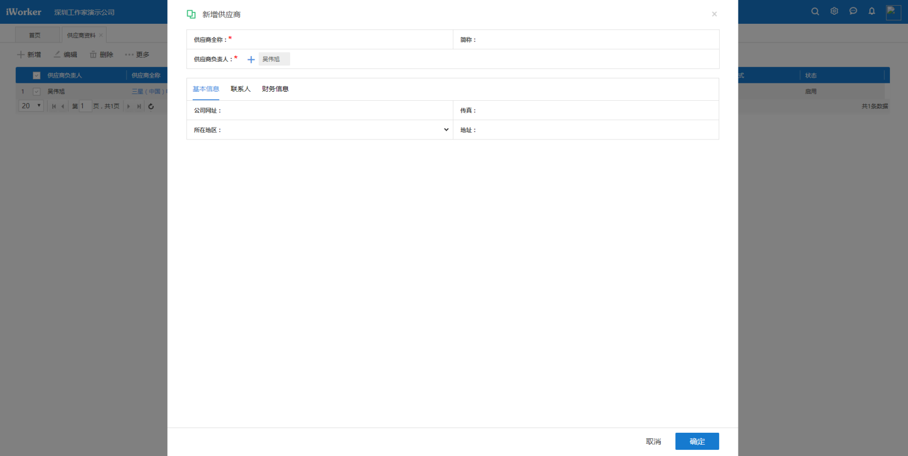Open the 更多 menu
This screenshot has height=456, width=908.
(137, 54)
